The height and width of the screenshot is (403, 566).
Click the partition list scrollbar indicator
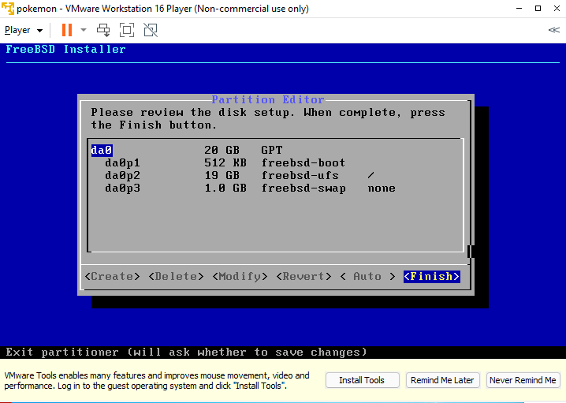[469, 252]
